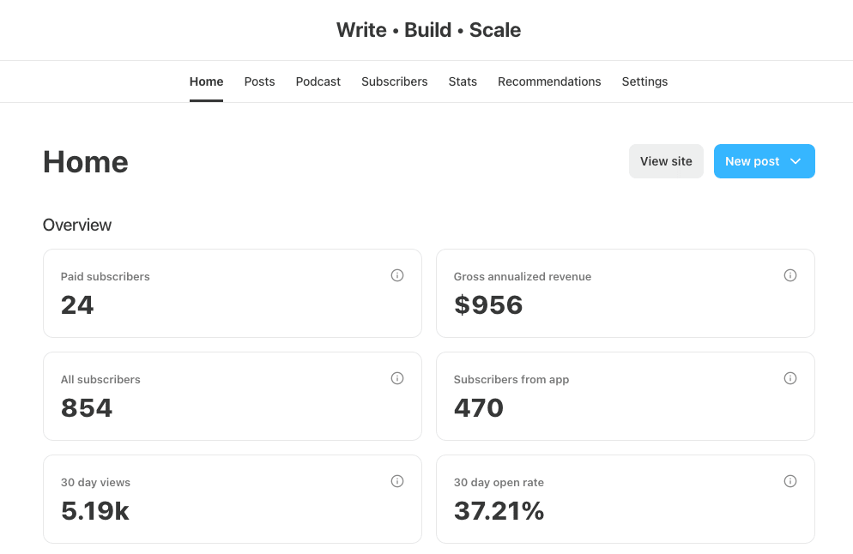Open the Stats tab
The width and height of the screenshot is (853, 554).
(463, 81)
